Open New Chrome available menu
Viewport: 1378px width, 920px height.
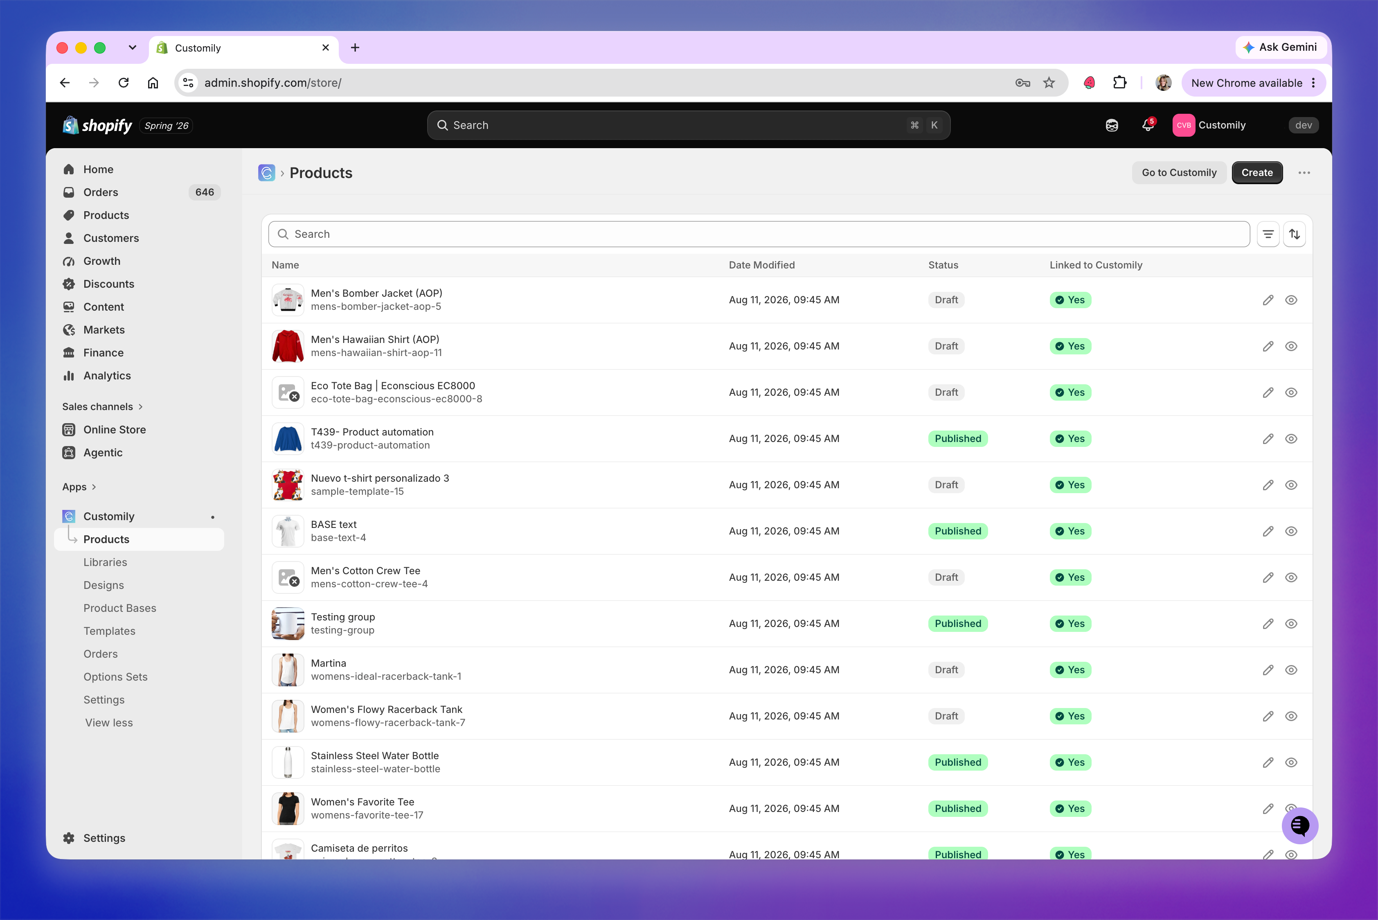pos(1254,83)
